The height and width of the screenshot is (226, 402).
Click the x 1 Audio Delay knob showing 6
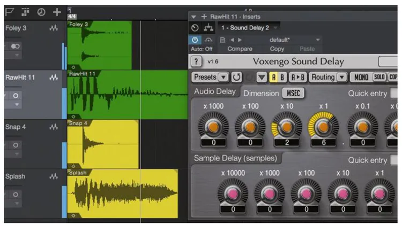[323, 126]
